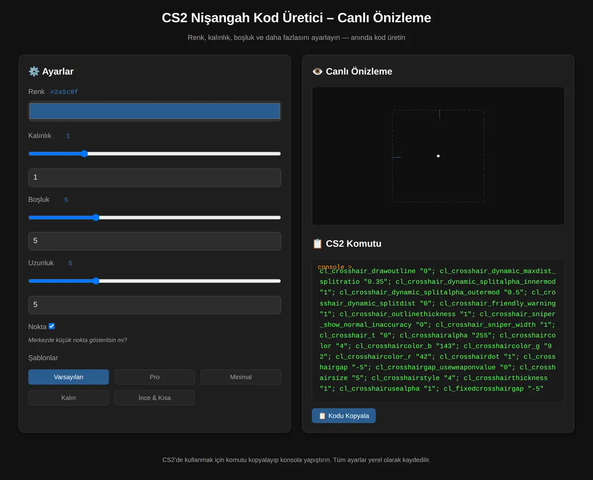Click the clipboard icon in Kodu Kopyala button

point(322,416)
